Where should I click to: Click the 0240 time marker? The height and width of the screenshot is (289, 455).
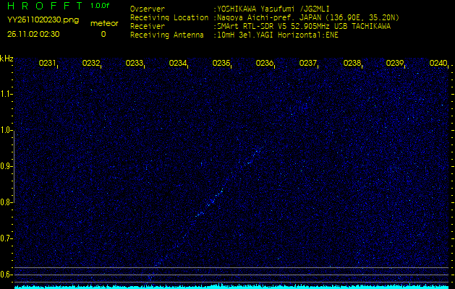(438, 64)
